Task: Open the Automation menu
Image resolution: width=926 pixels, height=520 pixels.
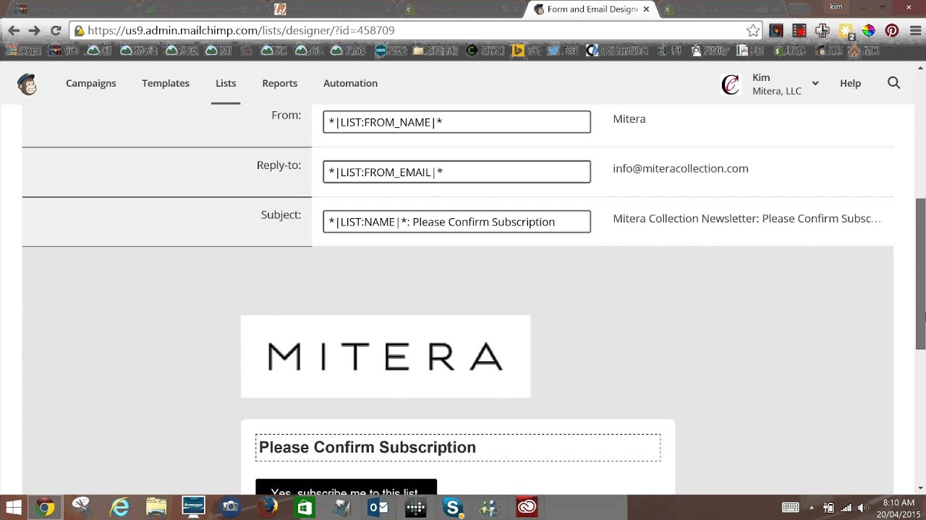Action: [x=350, y=83]
